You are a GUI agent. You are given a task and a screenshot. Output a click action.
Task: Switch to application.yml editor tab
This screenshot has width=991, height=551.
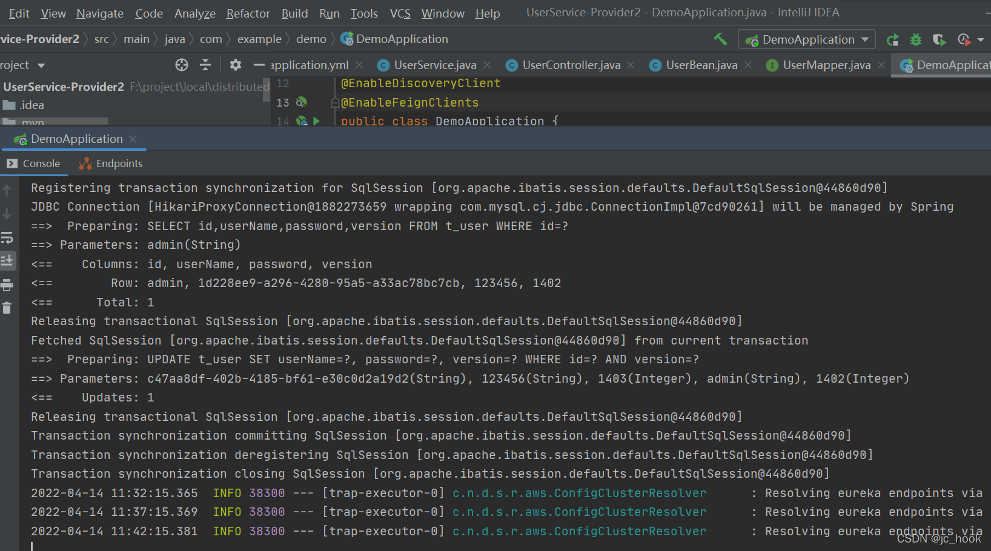310,65
